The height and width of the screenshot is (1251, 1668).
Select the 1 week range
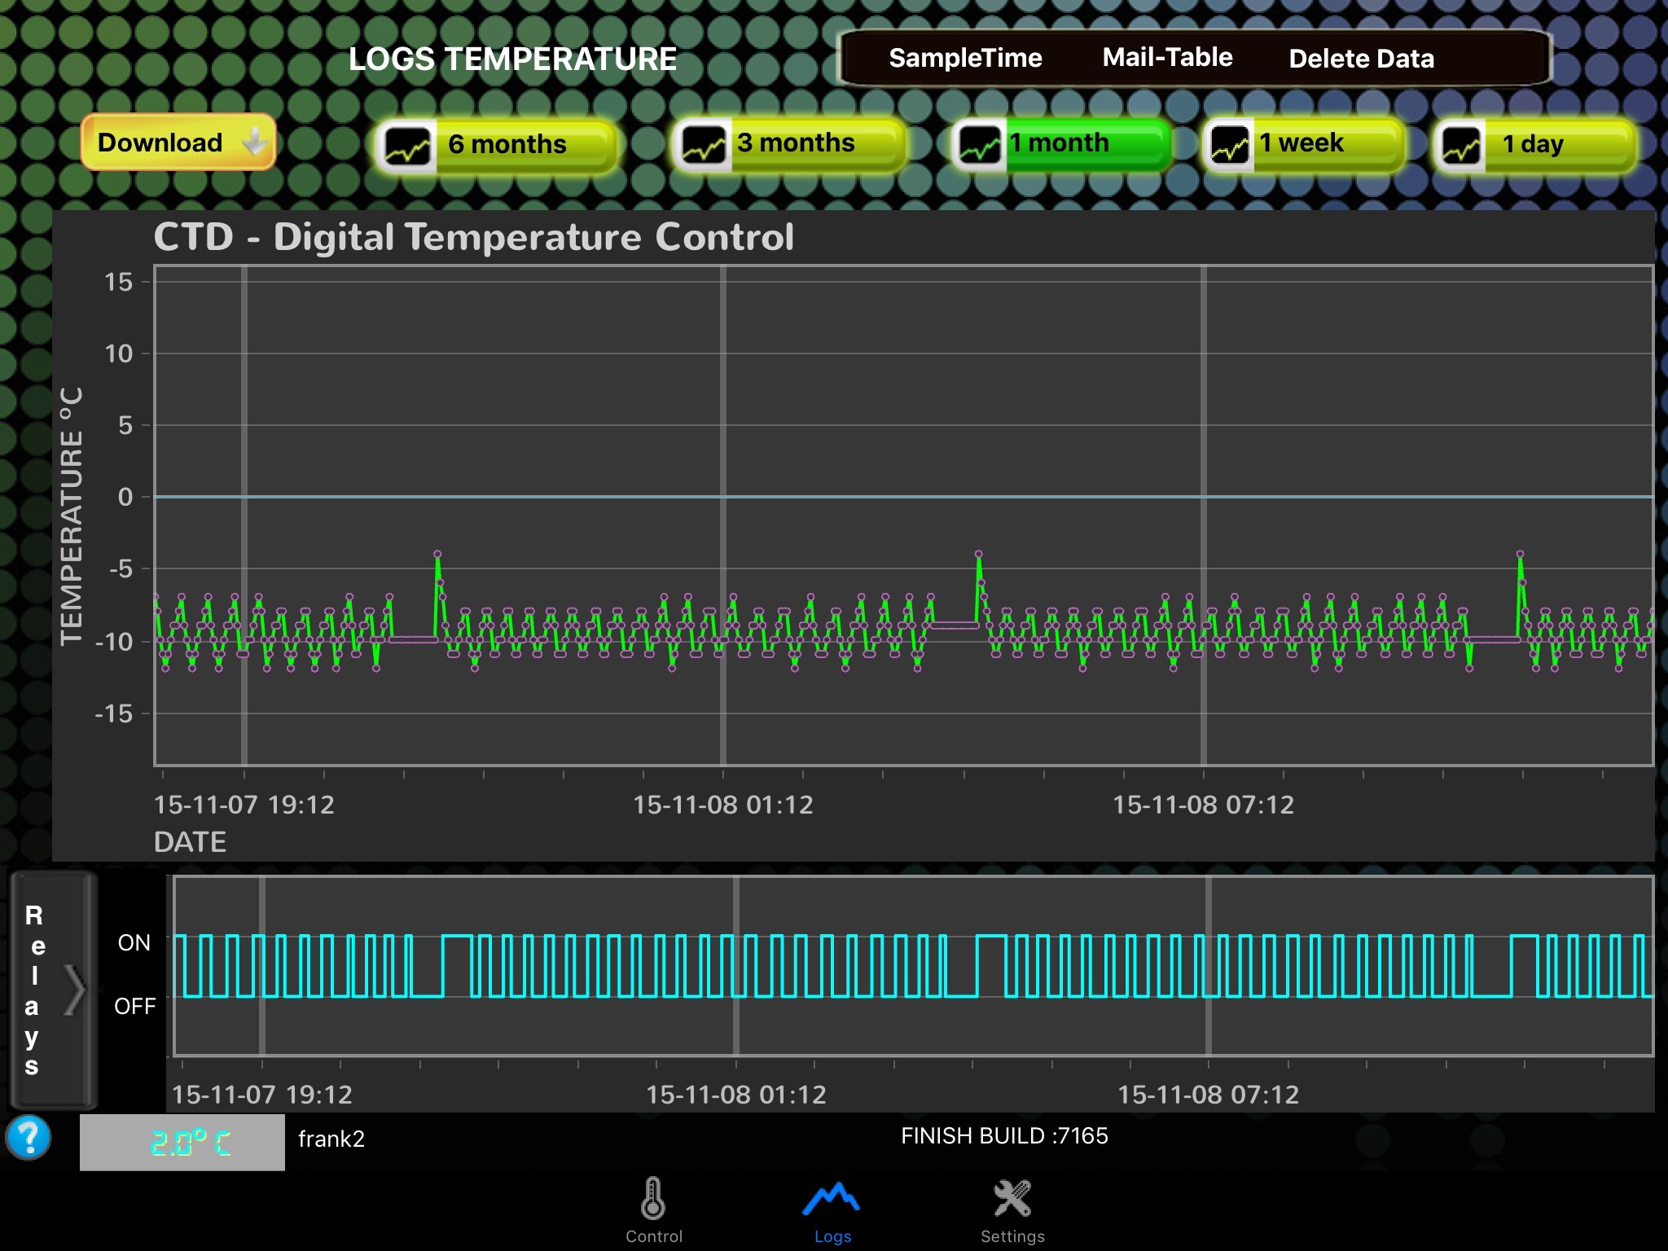click(x=1304, y=144)
